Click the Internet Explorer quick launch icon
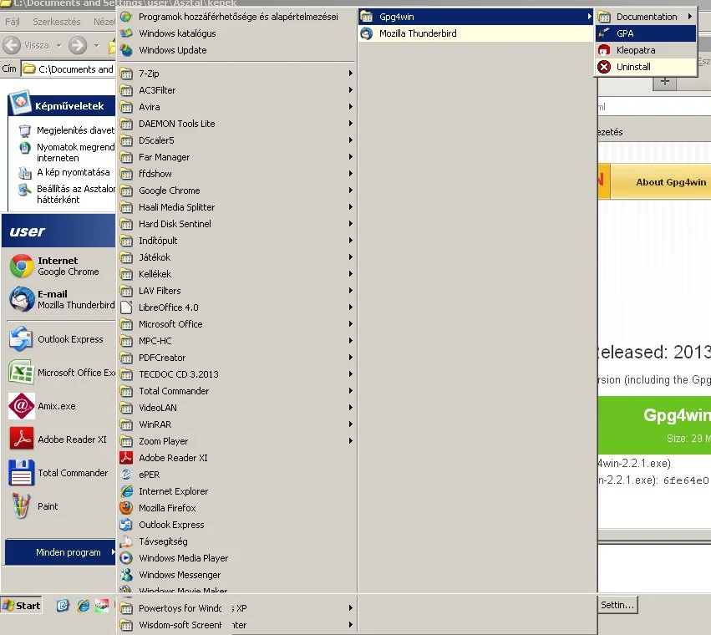Viewport: 711px width, 635px height. (x=84, y=606)
